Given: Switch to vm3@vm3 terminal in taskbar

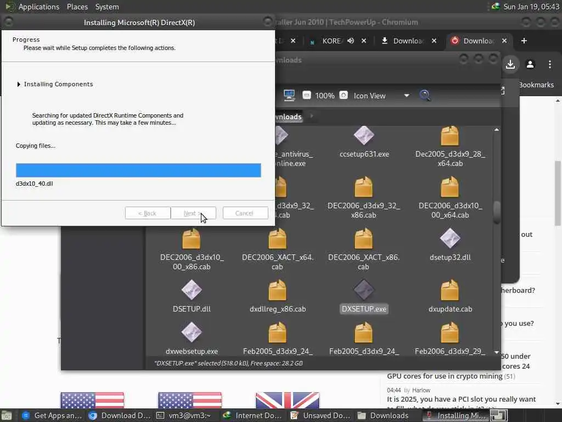Looking at the screenshot, I should [183, 416].
